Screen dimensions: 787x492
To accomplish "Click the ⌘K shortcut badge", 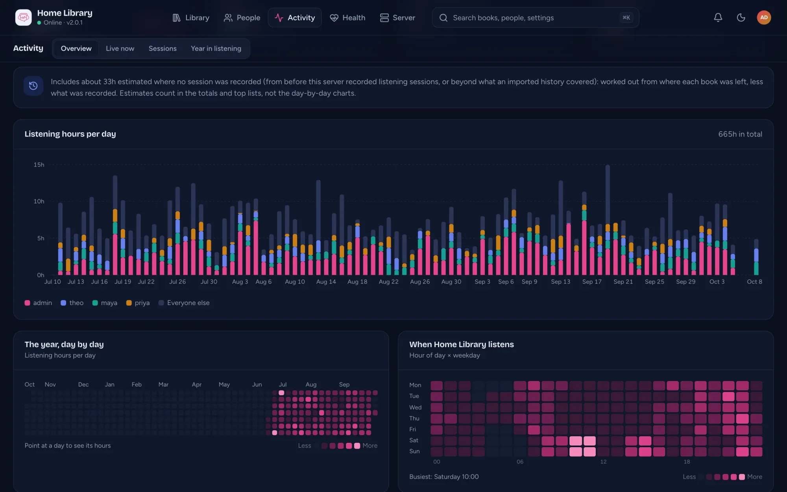I will pos(626,18).
